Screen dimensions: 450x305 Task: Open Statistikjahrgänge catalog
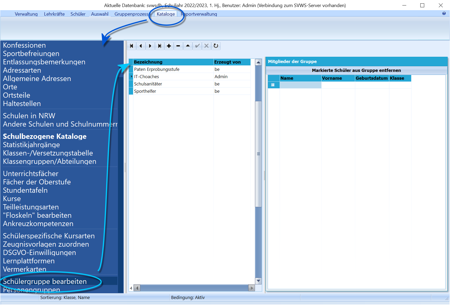[31, 145]
